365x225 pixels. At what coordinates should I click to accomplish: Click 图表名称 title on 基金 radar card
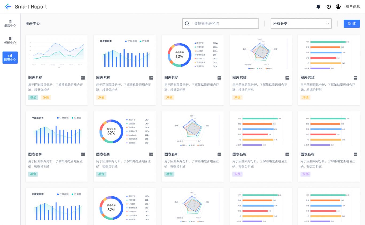[171, 154]
